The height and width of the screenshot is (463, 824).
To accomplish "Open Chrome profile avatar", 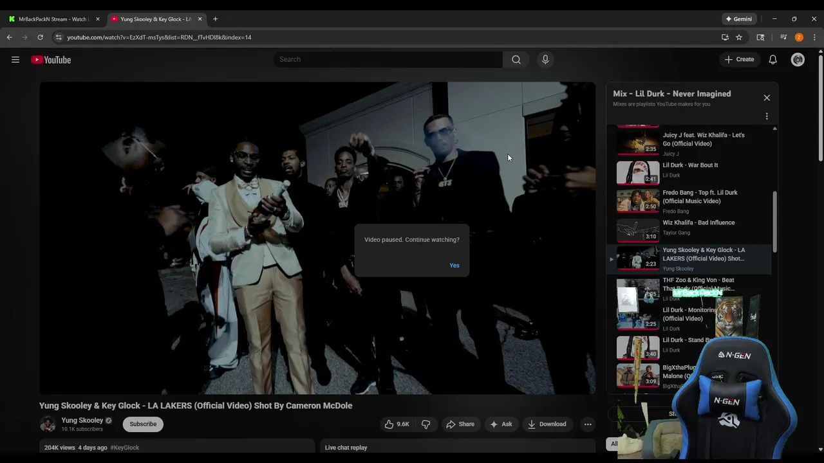I will pos(799,37).
